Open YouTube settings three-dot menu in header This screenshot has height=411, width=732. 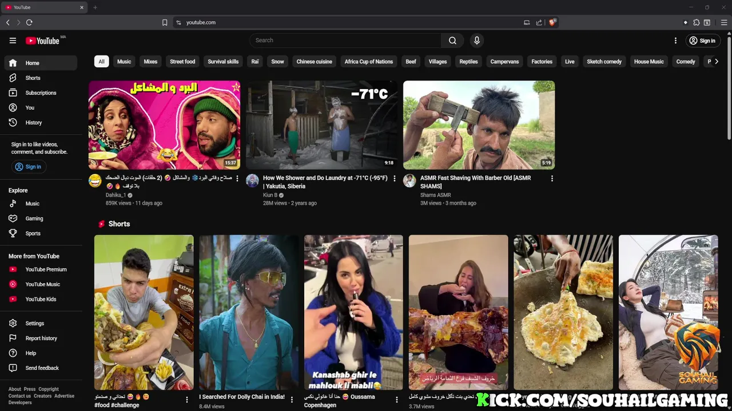(675, 41)
